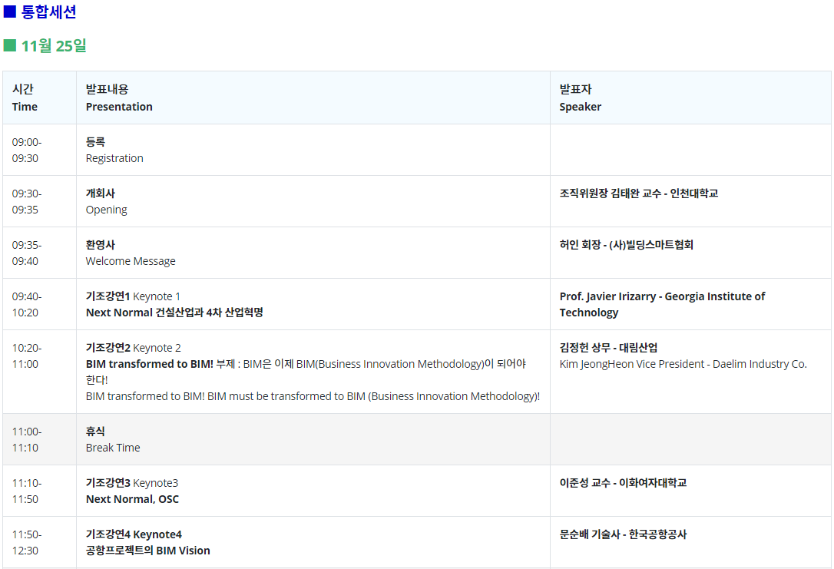Viewport: 834px width, 569px height.
Task: Click speaker 문순배 기술사 - 한국공항공사
Action: (623, 534)
